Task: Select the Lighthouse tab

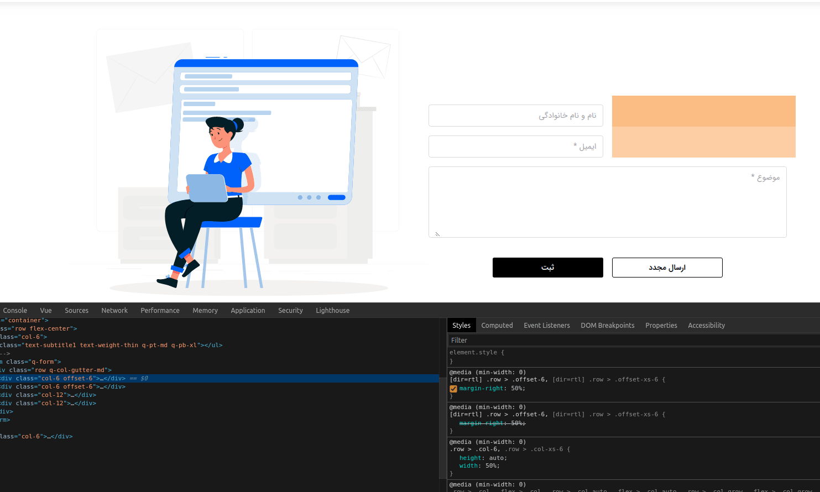Action: pyautogui.click(x=332, y=311)
